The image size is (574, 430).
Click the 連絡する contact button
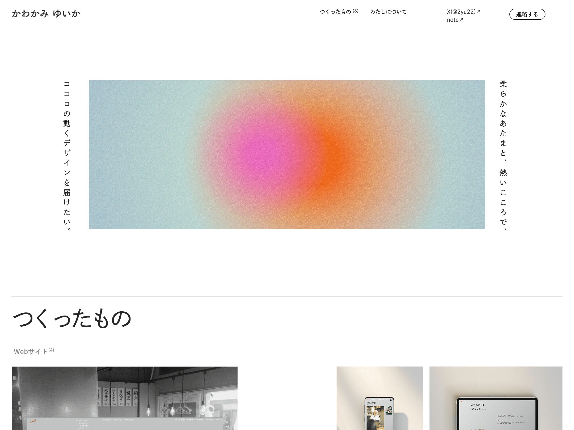(x=527, y=14)
